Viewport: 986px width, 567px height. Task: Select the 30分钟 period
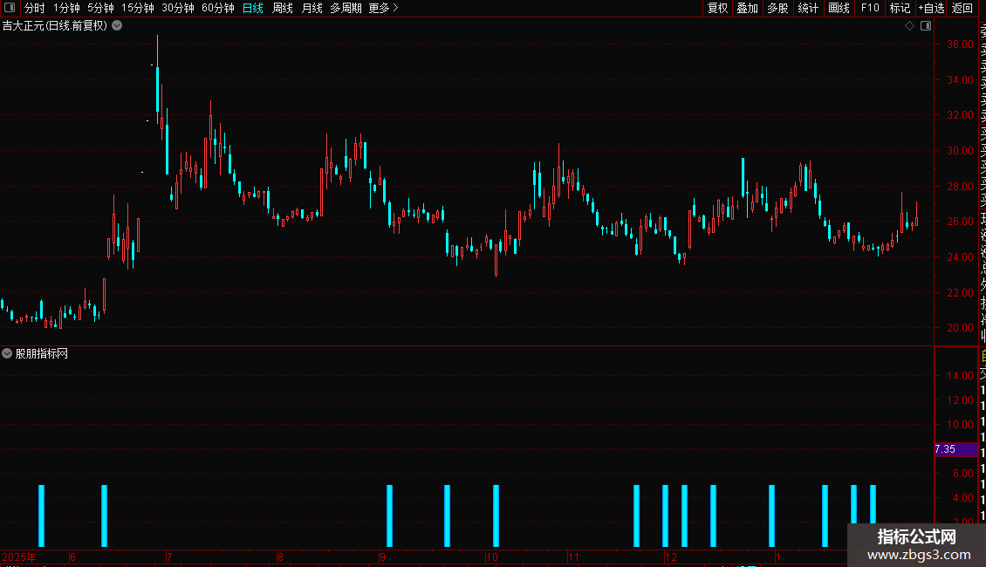(x=177, y=8)
